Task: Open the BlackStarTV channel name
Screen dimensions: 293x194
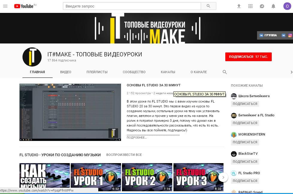Action: point(248,154)
